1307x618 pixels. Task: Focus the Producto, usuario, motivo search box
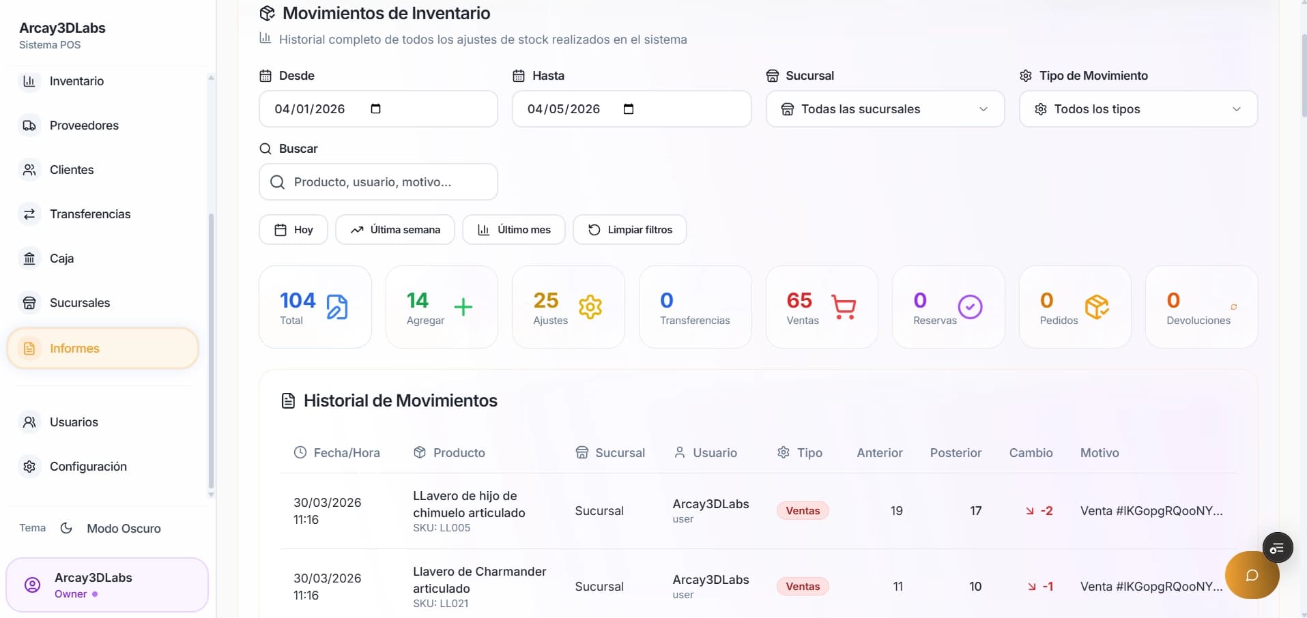pyautogui.click(x=378, y=182)
